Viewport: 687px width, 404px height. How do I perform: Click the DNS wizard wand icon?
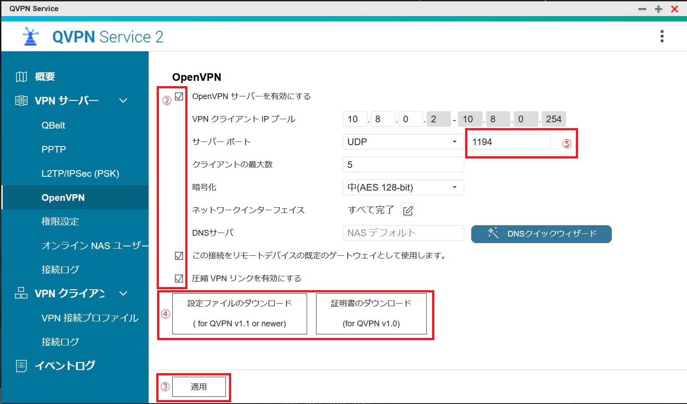coord(493,233)
